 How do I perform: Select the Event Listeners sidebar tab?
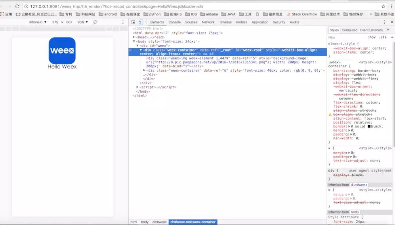point(371,30)
